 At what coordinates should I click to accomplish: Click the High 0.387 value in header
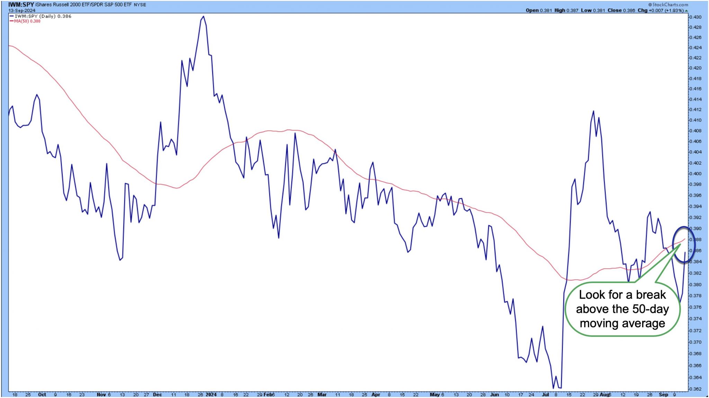[566, 10]
